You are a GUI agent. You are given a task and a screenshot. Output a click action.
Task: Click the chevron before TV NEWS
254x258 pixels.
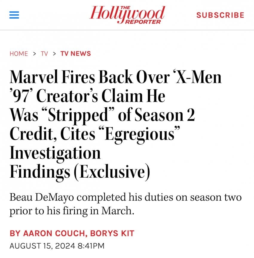54,54
